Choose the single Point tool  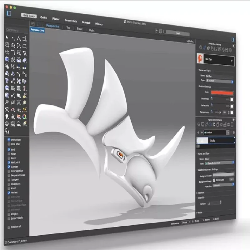(x=13, y=38)
